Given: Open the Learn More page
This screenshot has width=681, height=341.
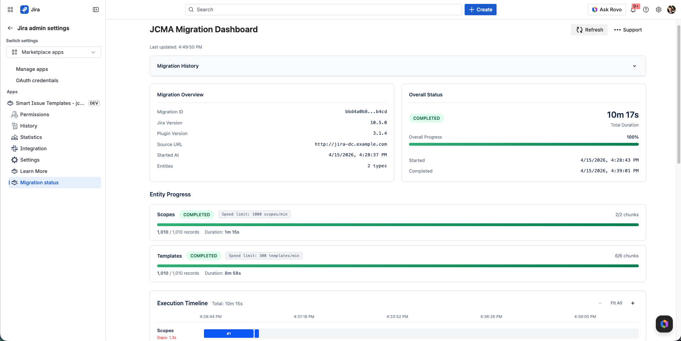Looking at the screenshot, I should click(x=34, y=171).
